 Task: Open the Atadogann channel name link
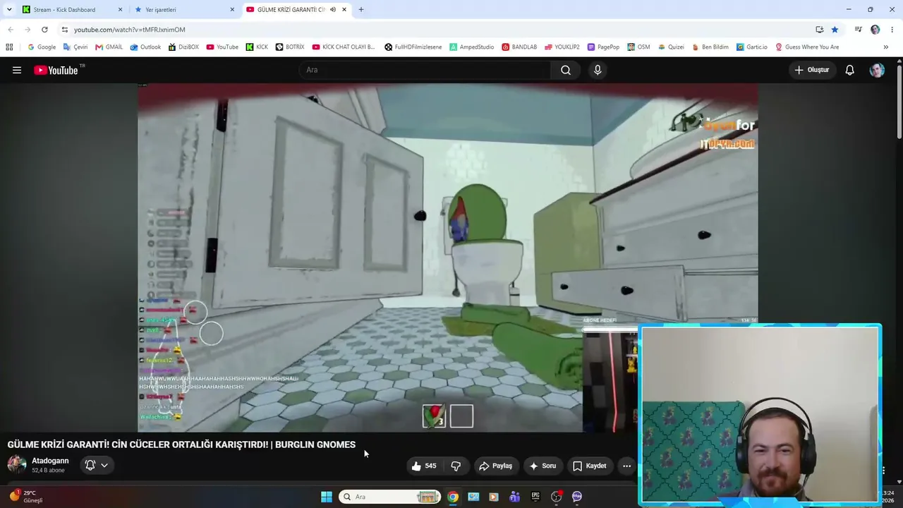(x=50, y=461)
